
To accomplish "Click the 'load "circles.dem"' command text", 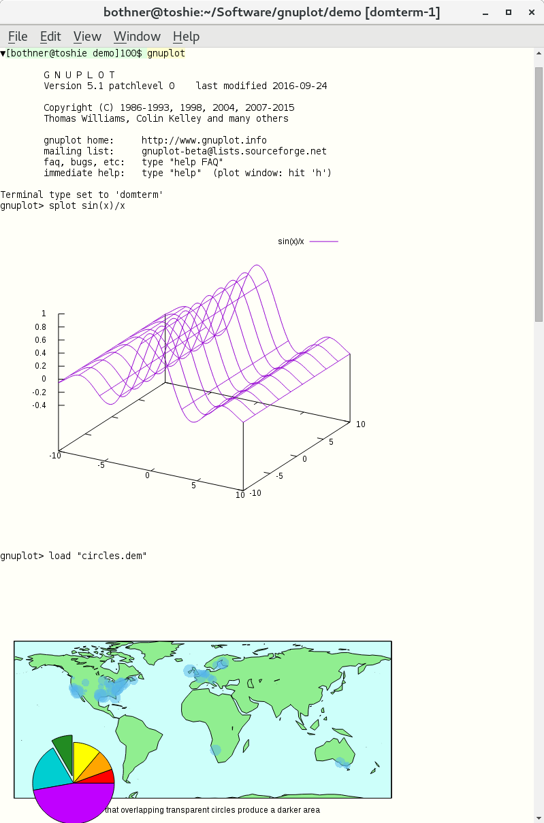I will pyautogui.click(x=98, y=556).
